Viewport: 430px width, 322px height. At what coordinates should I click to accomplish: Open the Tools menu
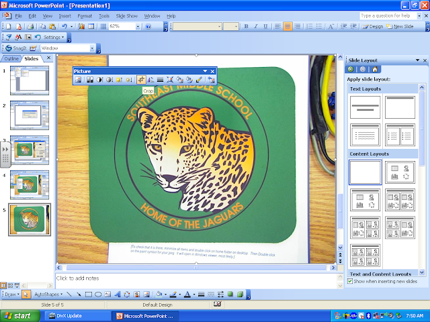tap(104, 16)
